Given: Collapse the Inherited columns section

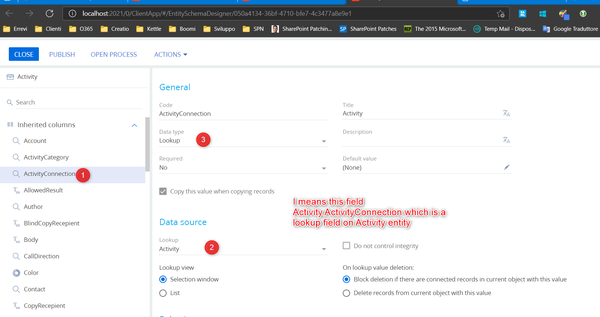Looking at the screenshot, I should pyautogui.click(x=134, y=125).
